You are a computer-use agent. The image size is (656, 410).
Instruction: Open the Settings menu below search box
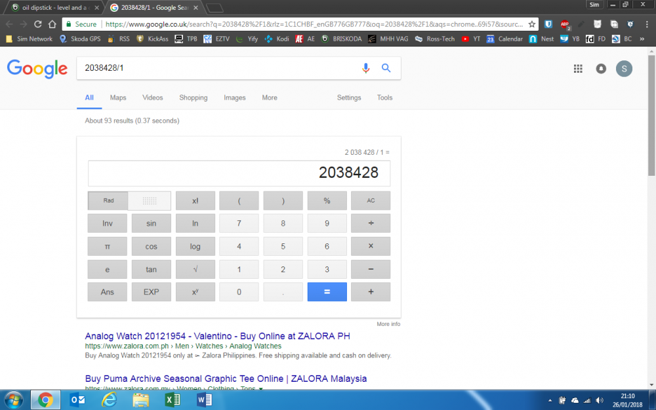[x=349, y=98]
